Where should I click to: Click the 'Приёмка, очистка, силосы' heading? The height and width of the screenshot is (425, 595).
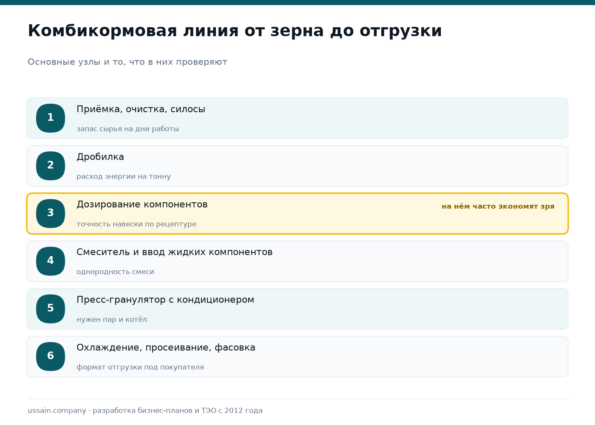click(x=141, y=109)
